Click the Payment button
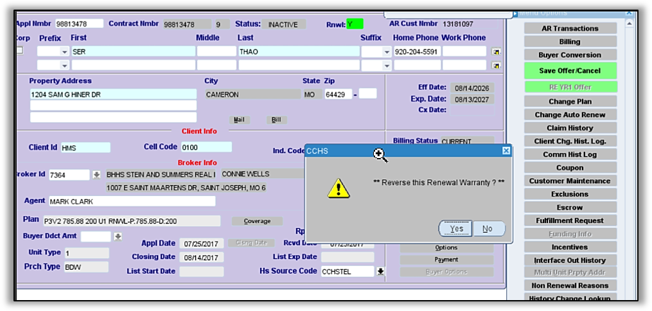Image resolution: width=652 pixels, height=311 pixels. pos(446,260)
